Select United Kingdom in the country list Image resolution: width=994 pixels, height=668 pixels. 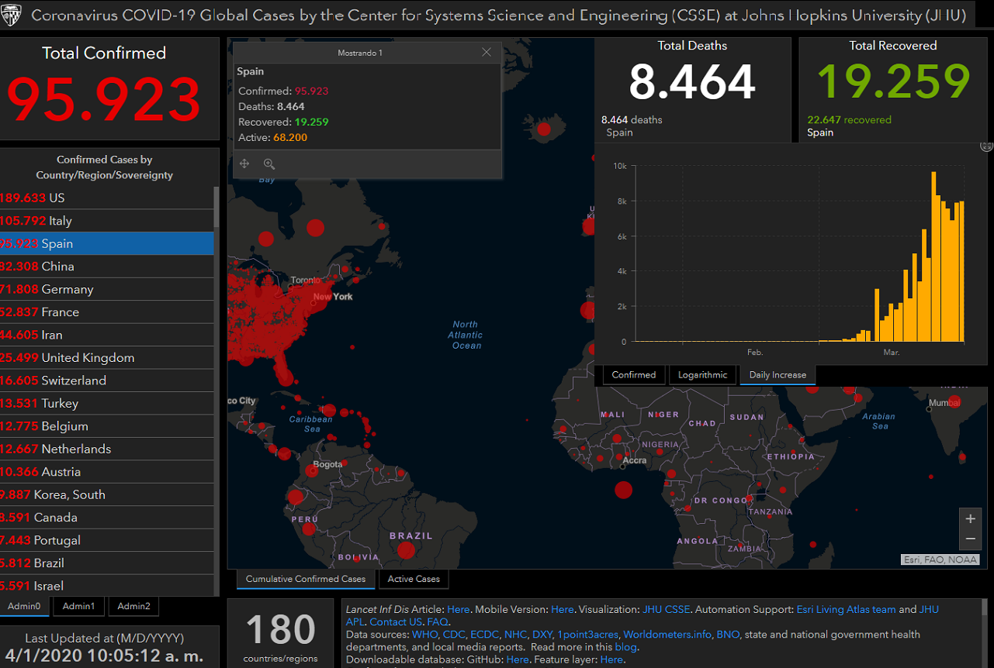(107, 358)
